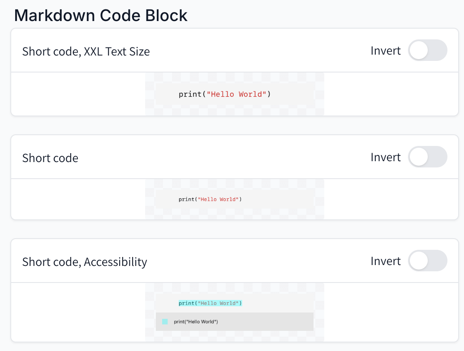
Task: Open the Short code, XXL Text Size header
Action: pos(86,51)
